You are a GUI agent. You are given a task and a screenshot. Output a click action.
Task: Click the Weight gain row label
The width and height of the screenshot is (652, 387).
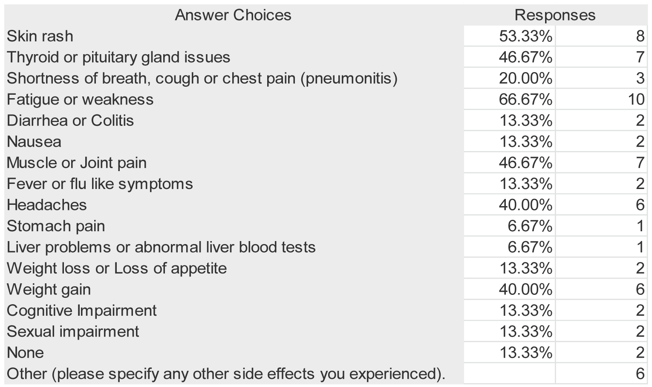(x=49, y=289)
